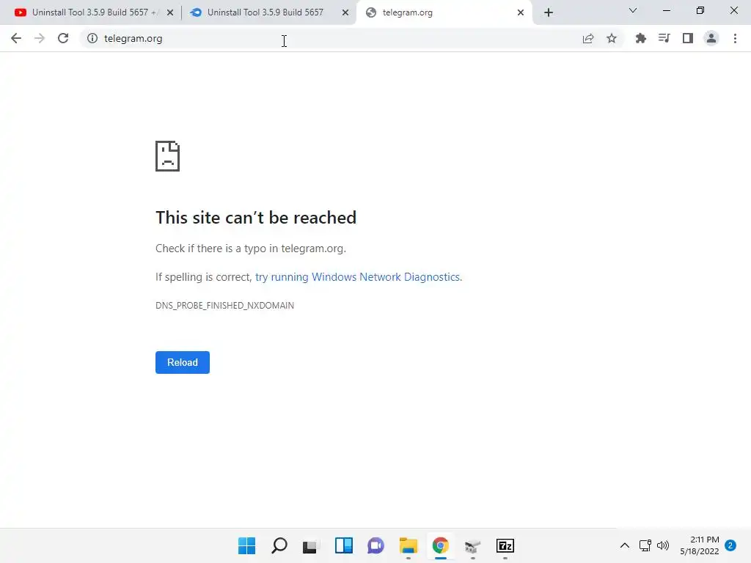Close the telegram.org tab

[521, 12]
